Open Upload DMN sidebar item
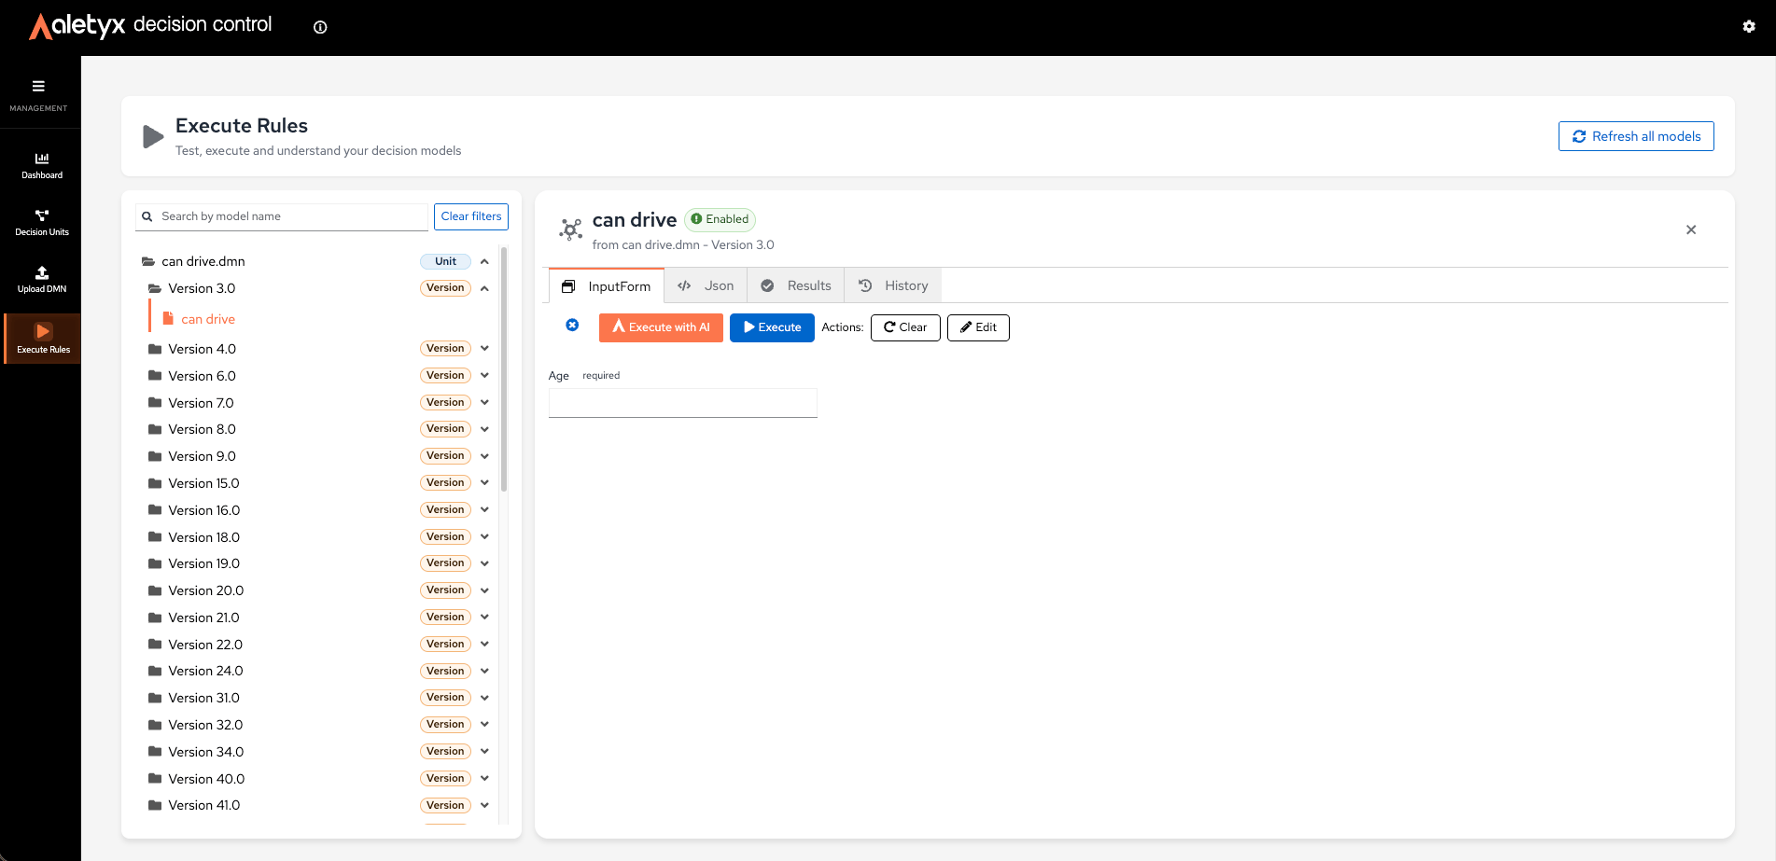The height and width of the screenshot is (861, 1776). [x=42, y=280]
